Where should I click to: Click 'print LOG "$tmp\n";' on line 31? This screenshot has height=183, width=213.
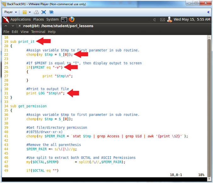[45, 93]
